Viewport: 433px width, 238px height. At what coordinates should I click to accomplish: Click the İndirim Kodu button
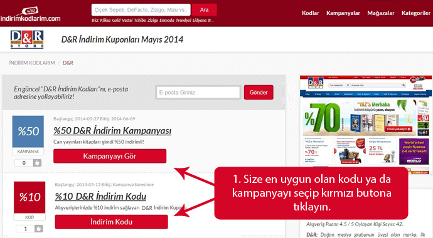click(111, 222)
